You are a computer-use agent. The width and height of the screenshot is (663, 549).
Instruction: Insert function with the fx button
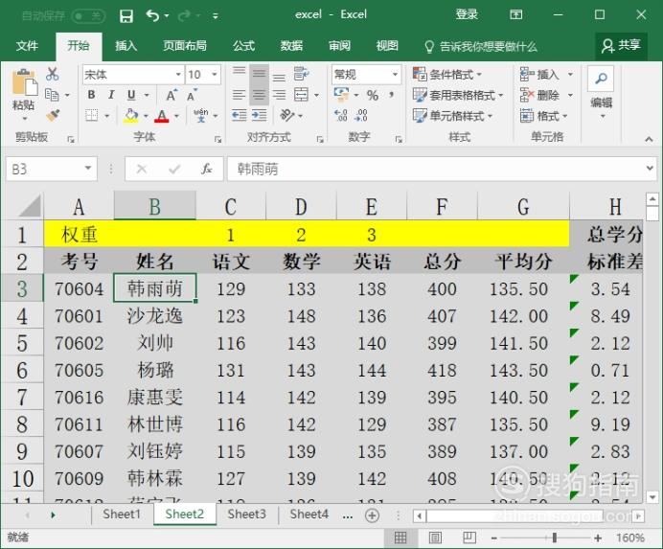(x=206, y=170)
